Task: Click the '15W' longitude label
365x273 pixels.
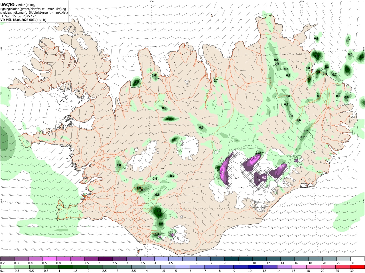Action: pos(302,1)
